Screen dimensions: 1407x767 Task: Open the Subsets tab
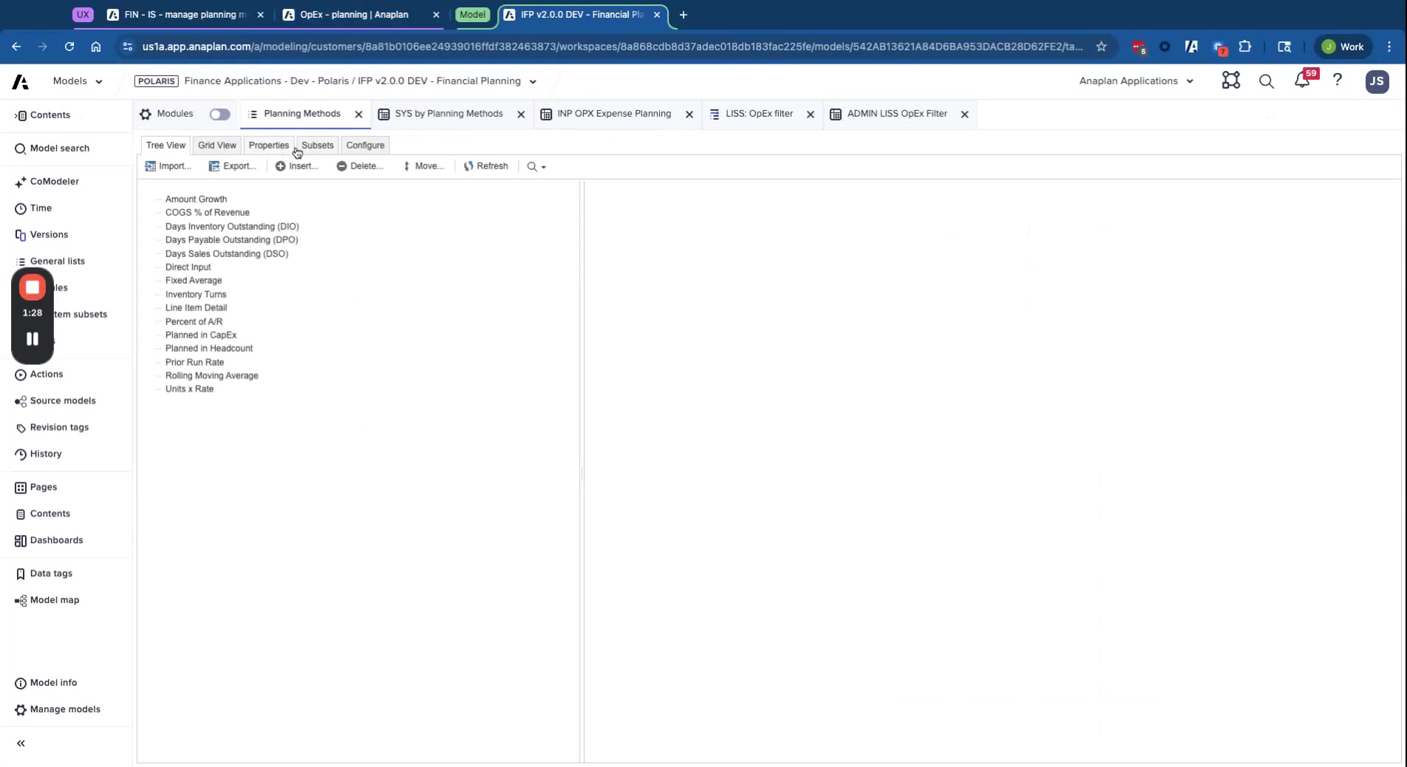(x=317, y=146)
